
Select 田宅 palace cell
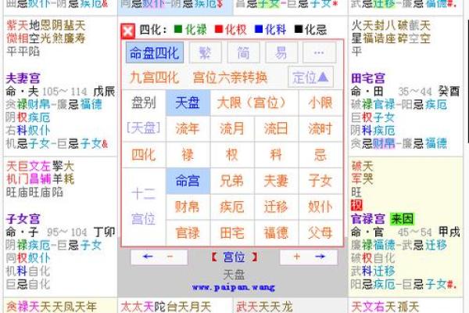coord(232,233)
